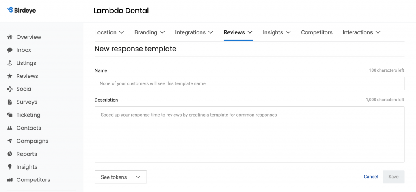Open the See tokens dropdown

coord(121,177)
